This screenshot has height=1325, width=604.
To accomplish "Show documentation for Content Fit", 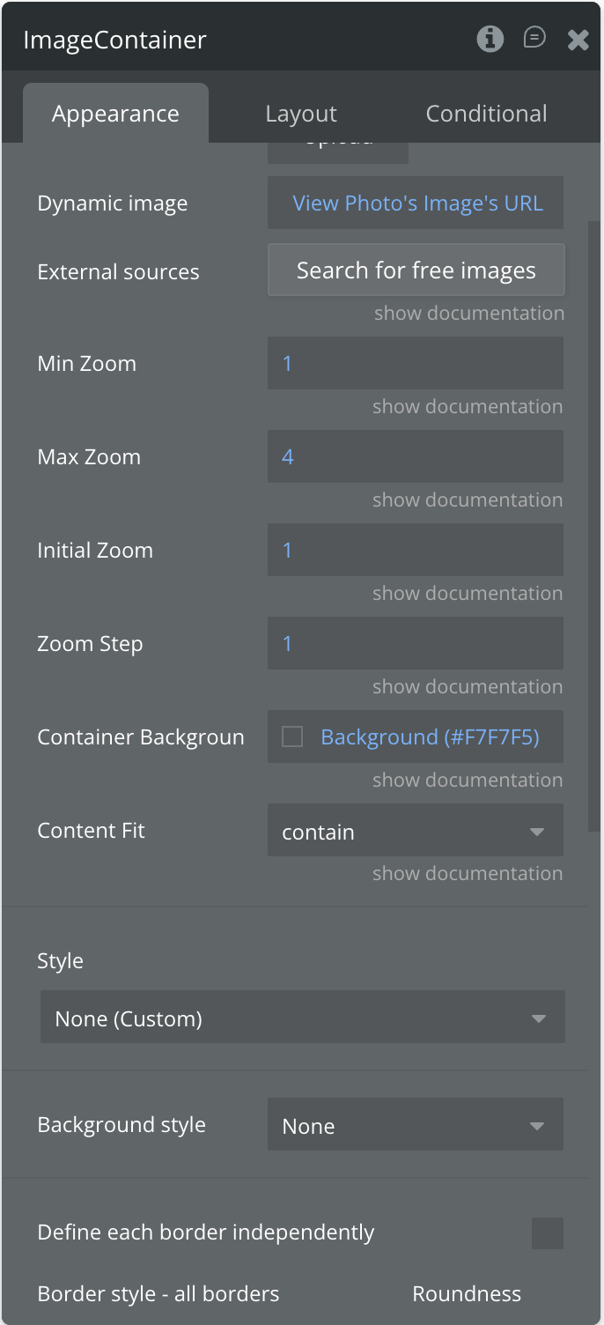I will [468, 874].
